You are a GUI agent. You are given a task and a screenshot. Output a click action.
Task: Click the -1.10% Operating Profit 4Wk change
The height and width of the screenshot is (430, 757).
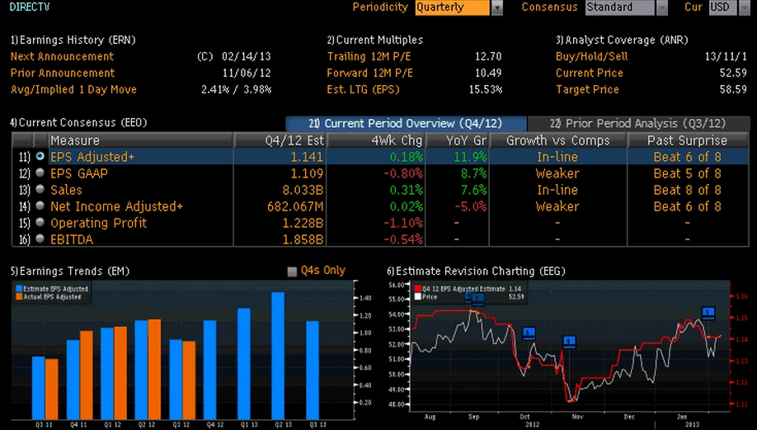pyautogui.click(x=403, y=222)
